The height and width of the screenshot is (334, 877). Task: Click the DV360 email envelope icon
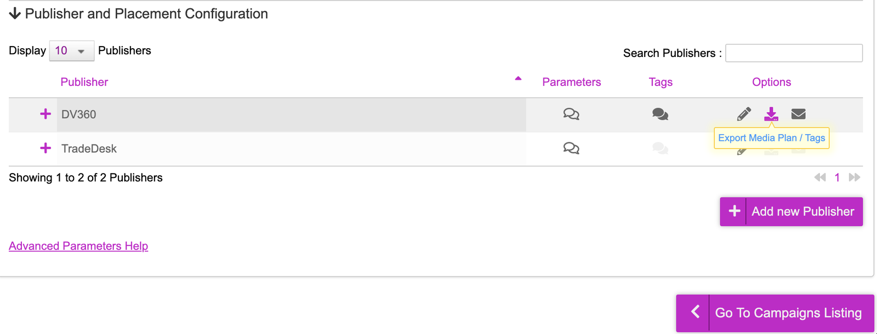[x=799, y=114]
